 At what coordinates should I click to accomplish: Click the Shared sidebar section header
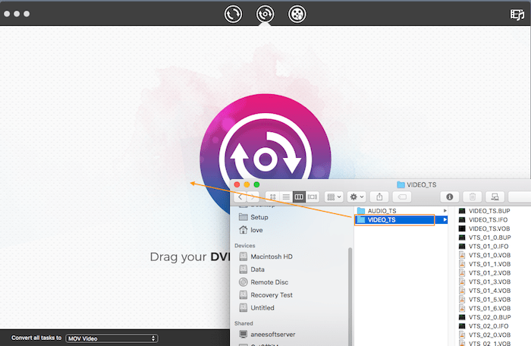[244, 323]
